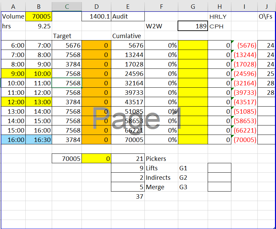Click yellow G cell in 16:00 row

pyautogui.click(x=193, y=140)
